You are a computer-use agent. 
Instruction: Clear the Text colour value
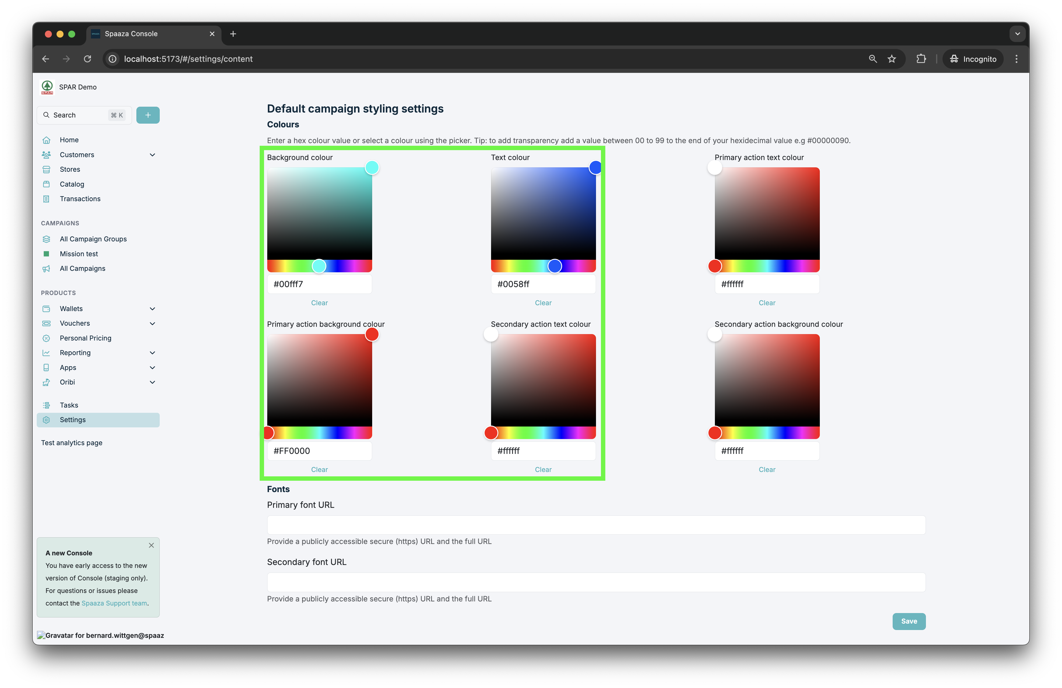click(x=543, y=303)
